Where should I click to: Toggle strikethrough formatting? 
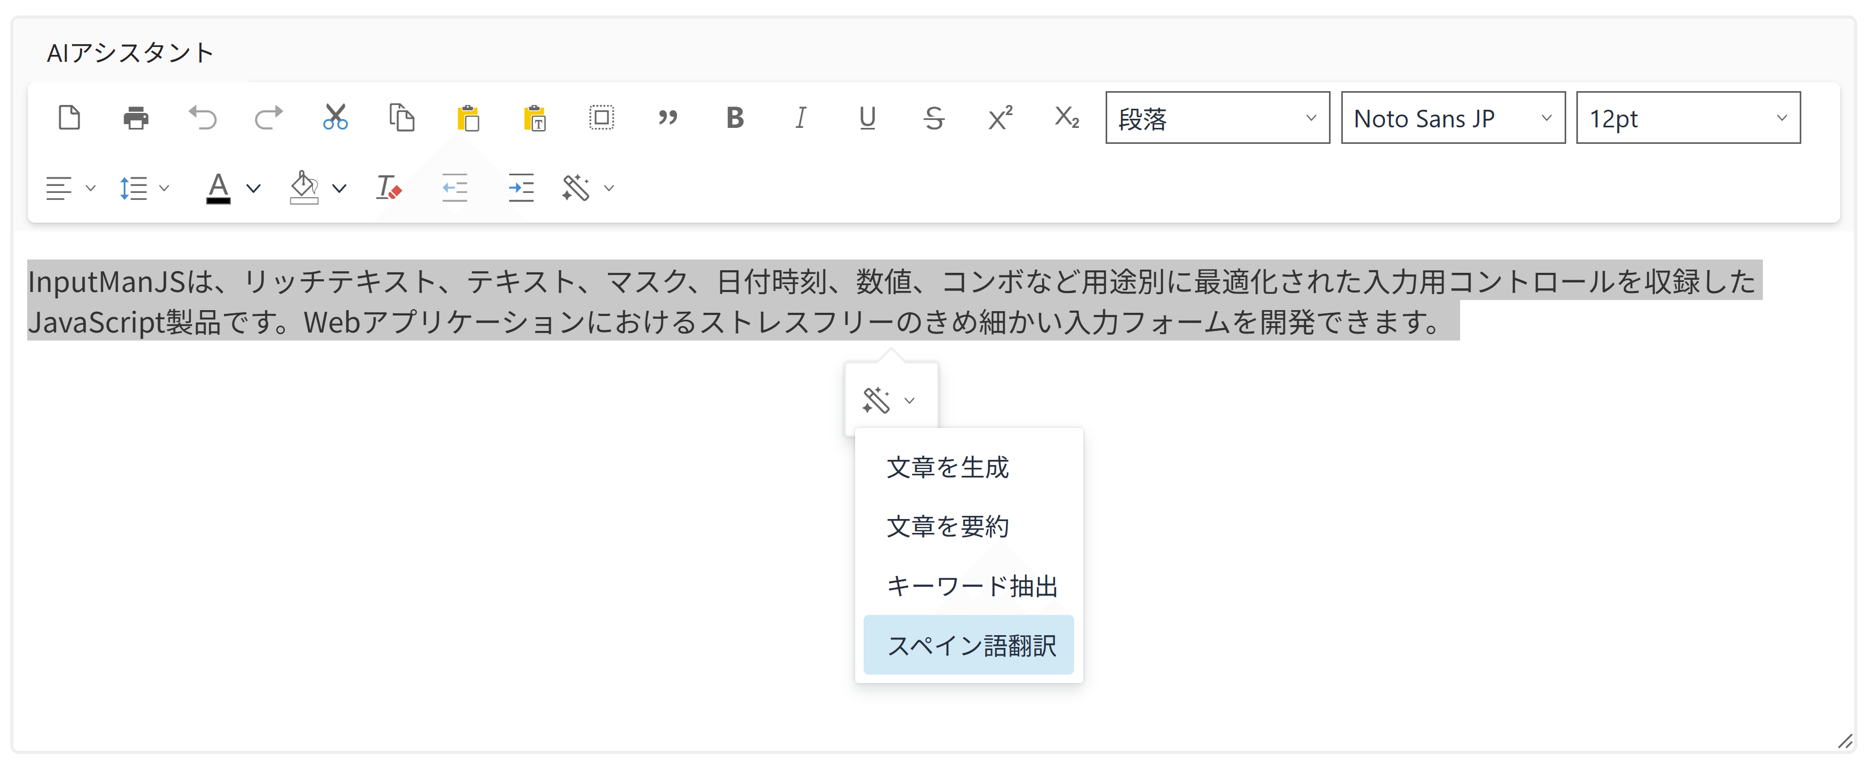(934, 117)
